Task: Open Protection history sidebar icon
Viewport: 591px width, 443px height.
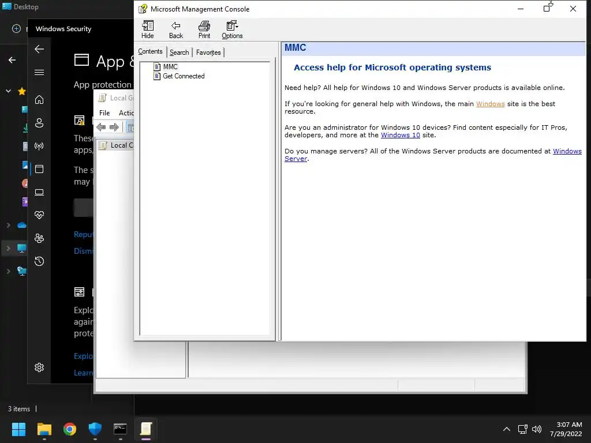Action: coord(39,261)
